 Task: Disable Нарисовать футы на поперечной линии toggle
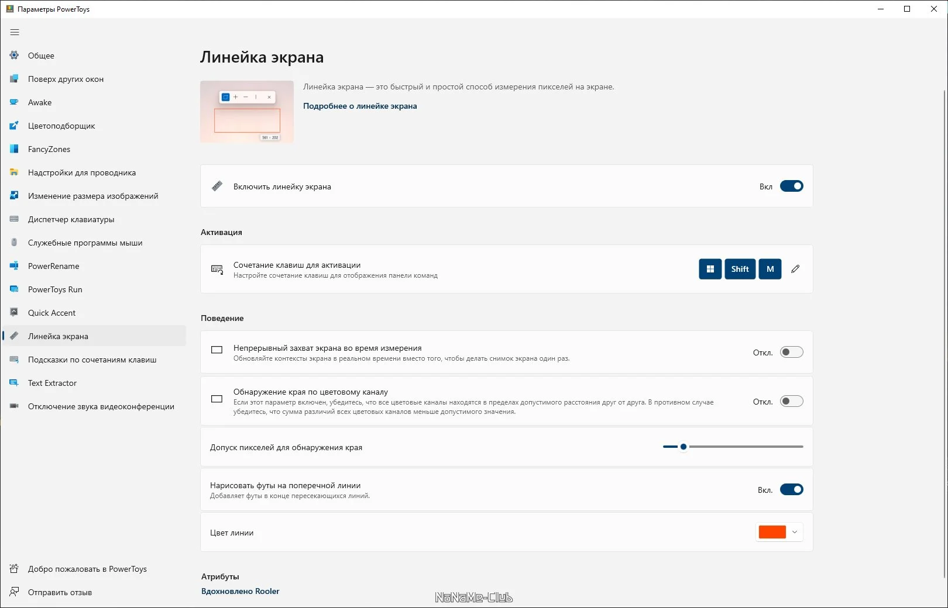point(792,490)
